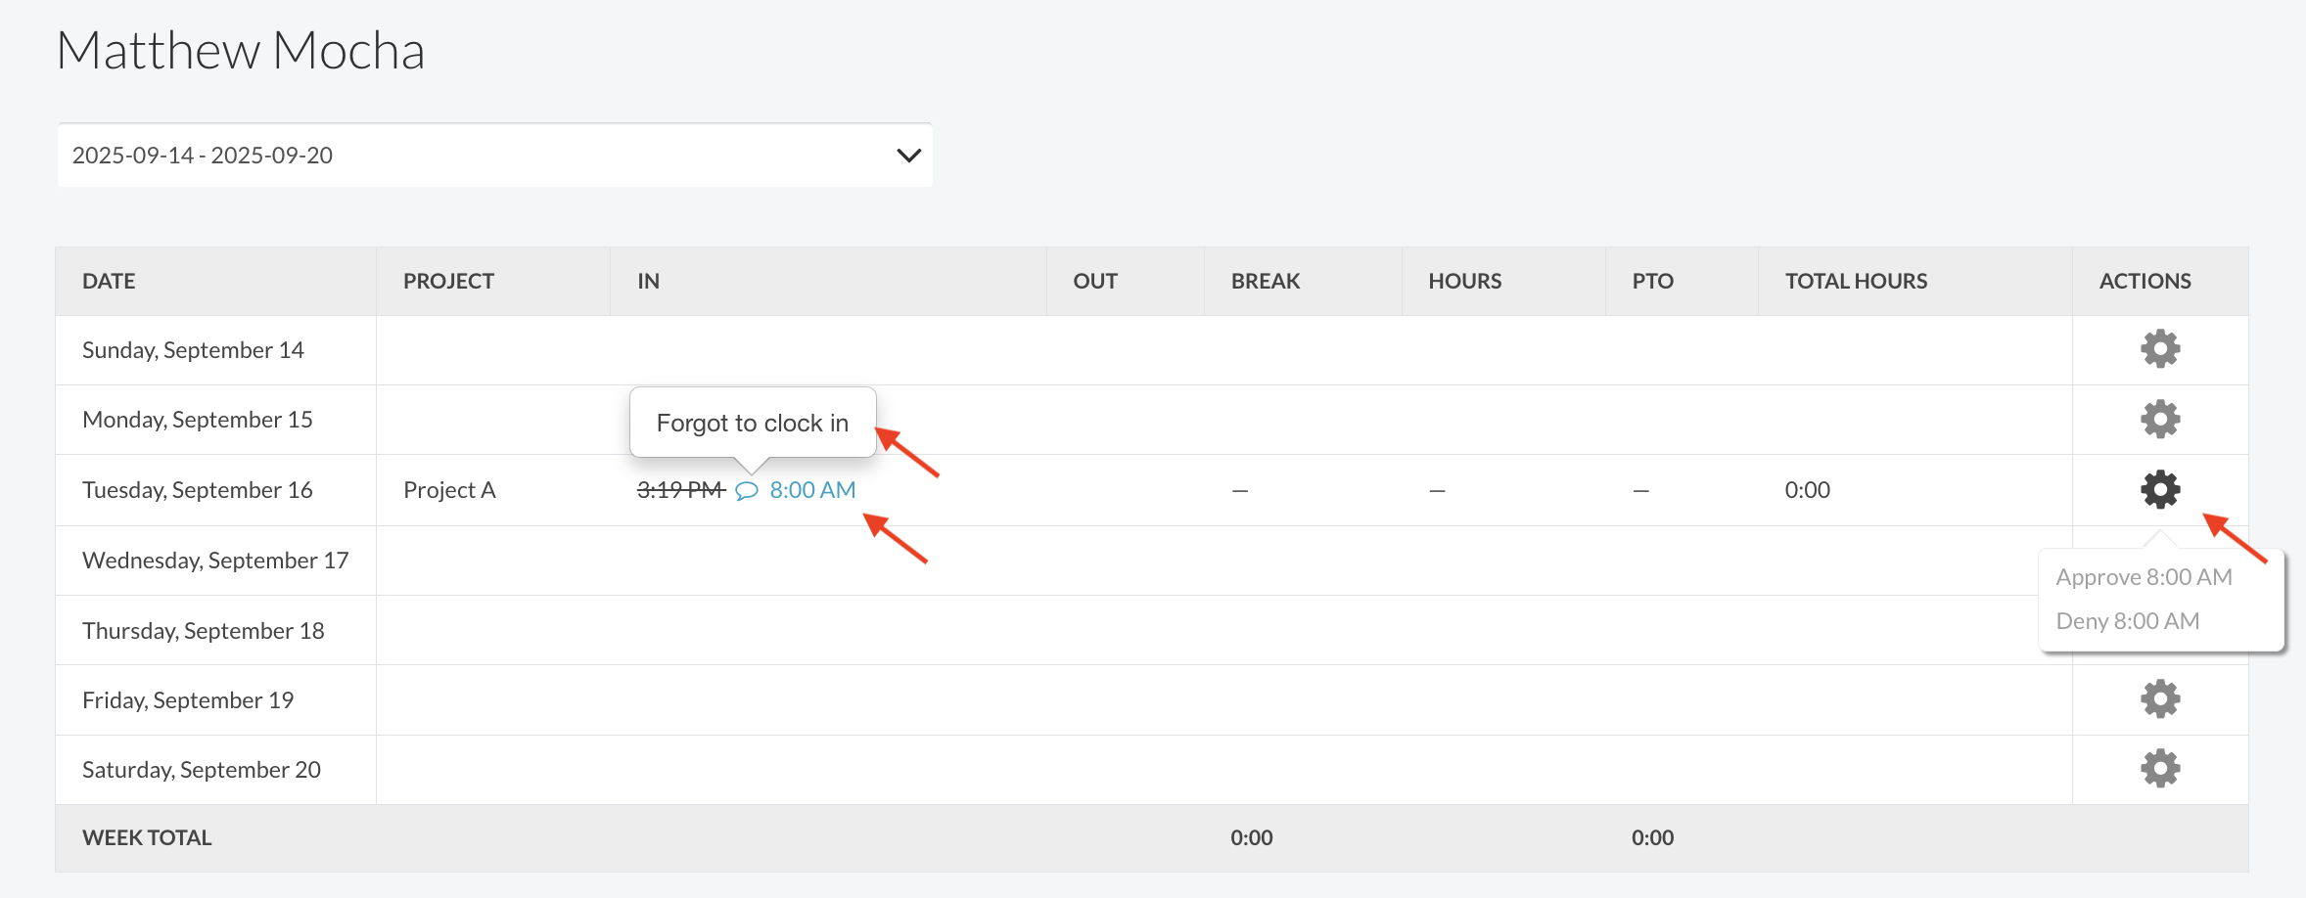Click the WEEK TOTAL row label
Screen dimensions: 2306x898
point(147,838)
